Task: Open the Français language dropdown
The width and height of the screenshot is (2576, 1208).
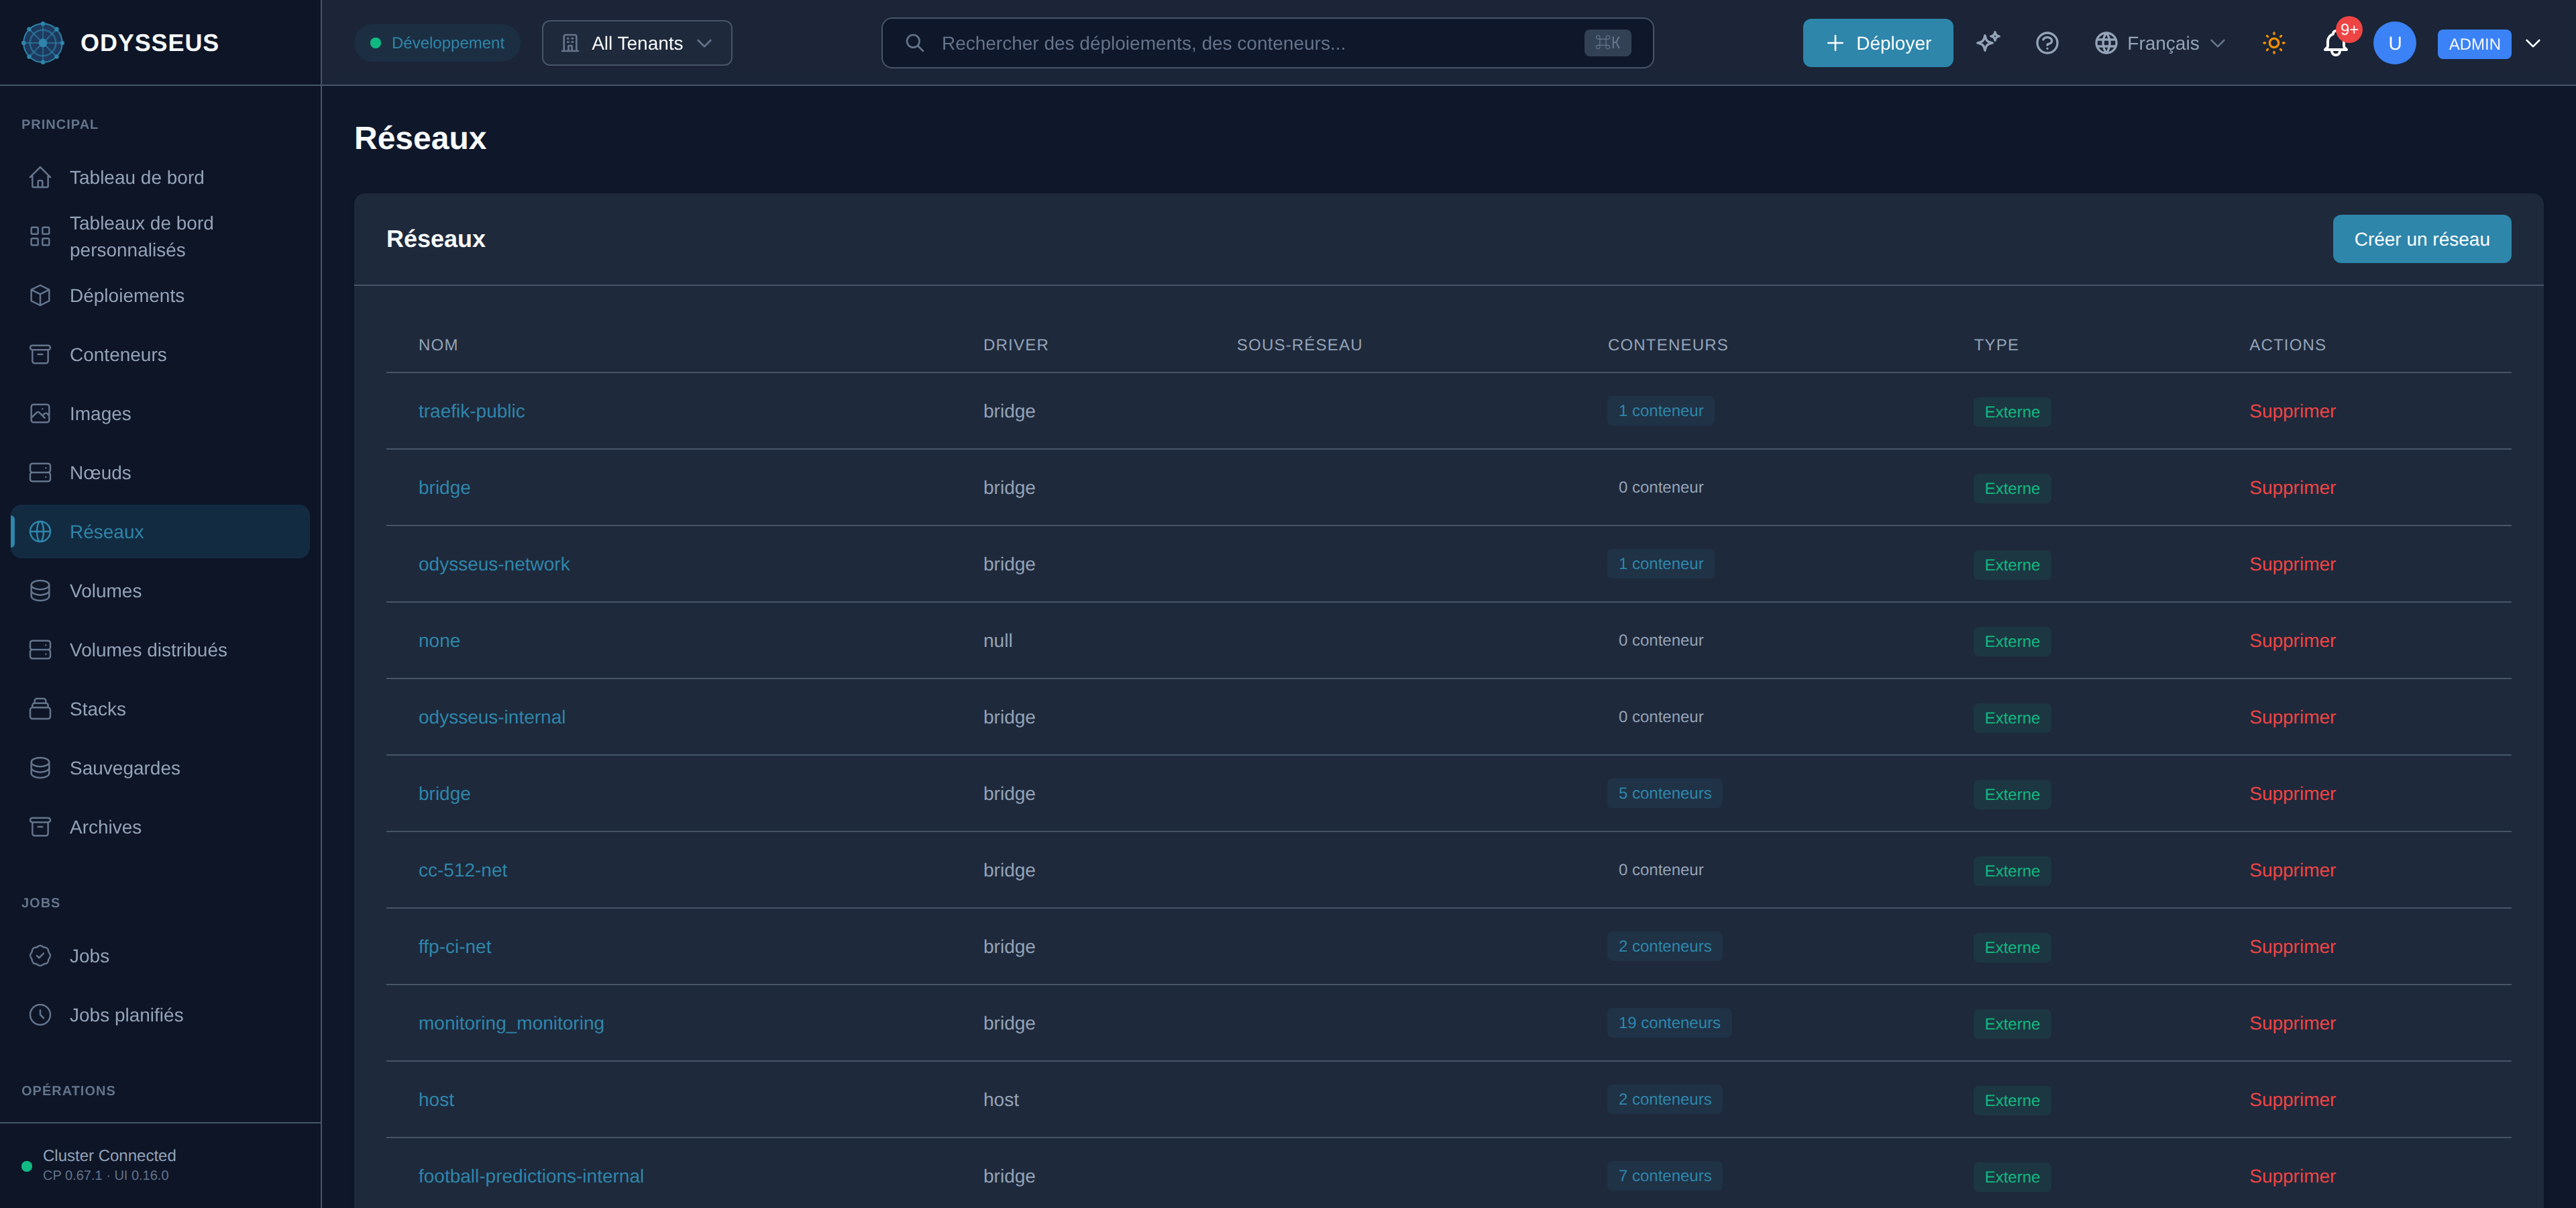Action: pyautogui.click(x=2161, y=43)
